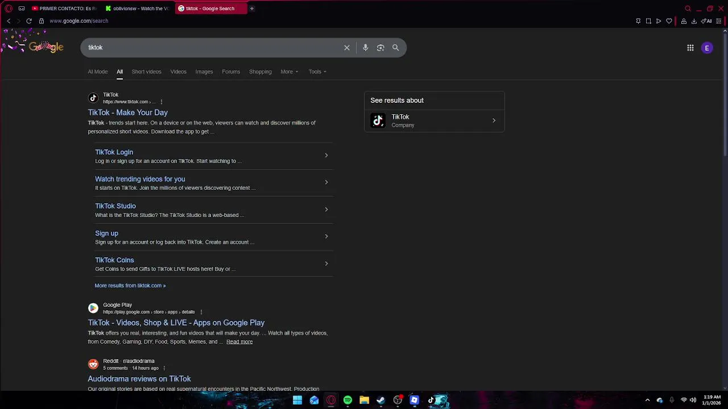Open more options for the TikTok result
This screenshot has height=409, width=728.
tap(162, 102)
